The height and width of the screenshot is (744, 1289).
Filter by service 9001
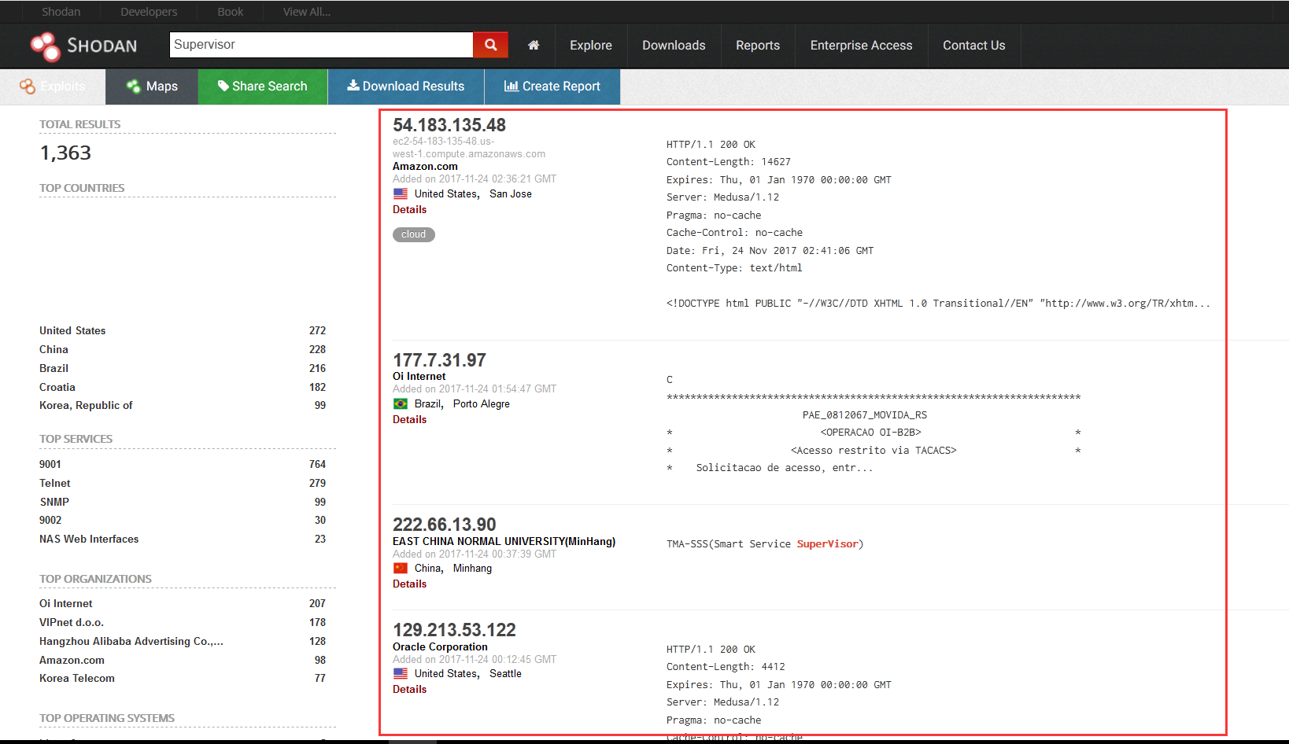pyautogui.click(x=50, y=465)
